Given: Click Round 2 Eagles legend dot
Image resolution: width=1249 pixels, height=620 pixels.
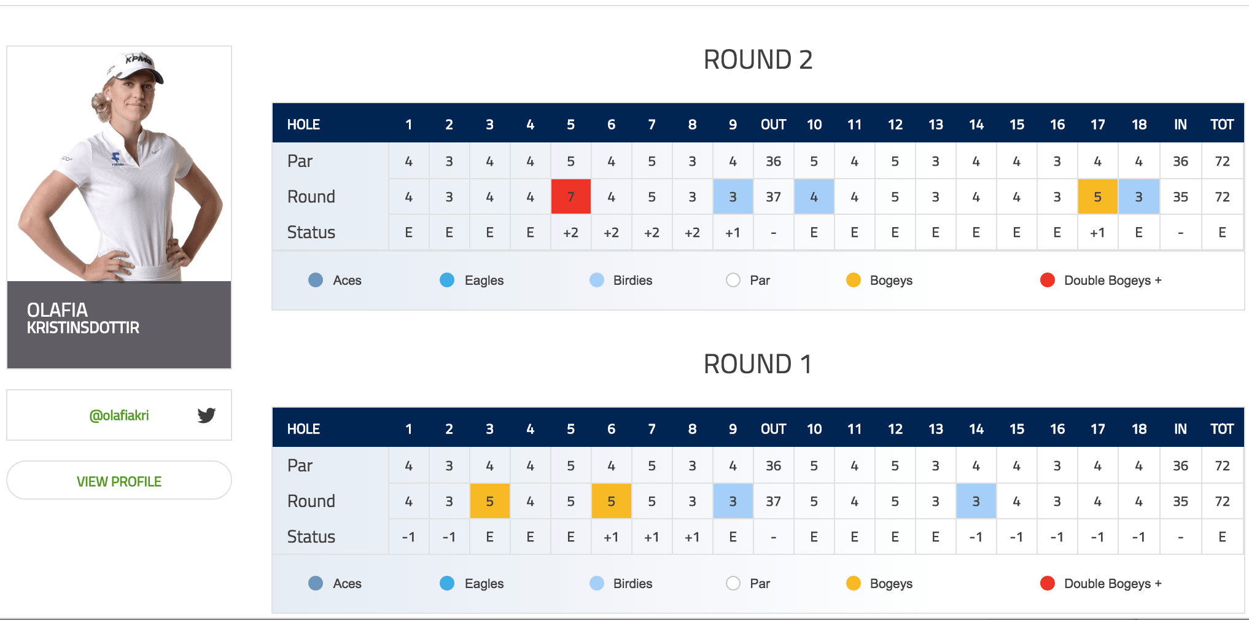Looking at the screenshot, I should 447,280.
